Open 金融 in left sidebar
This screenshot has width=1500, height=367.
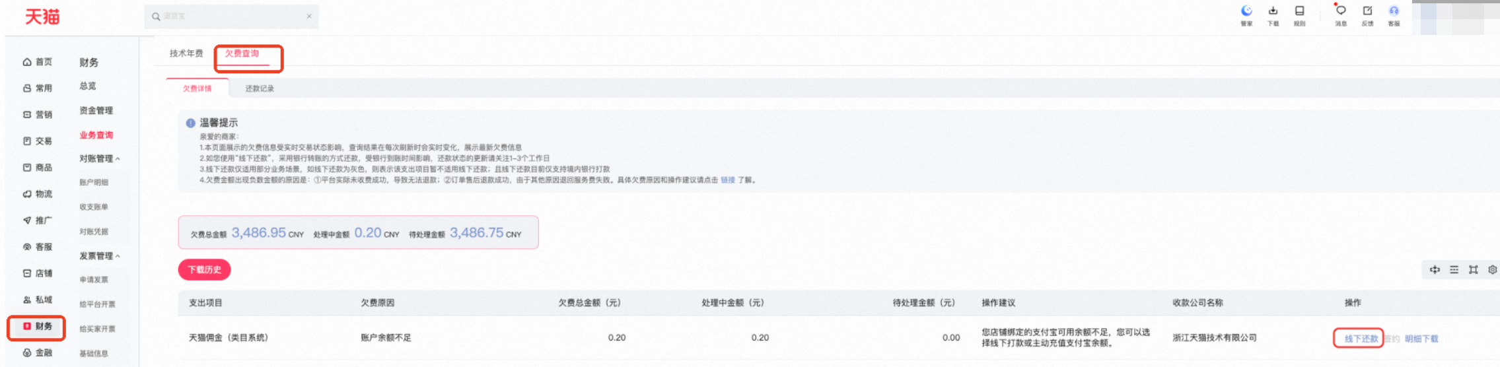click(x=38, y=352)
